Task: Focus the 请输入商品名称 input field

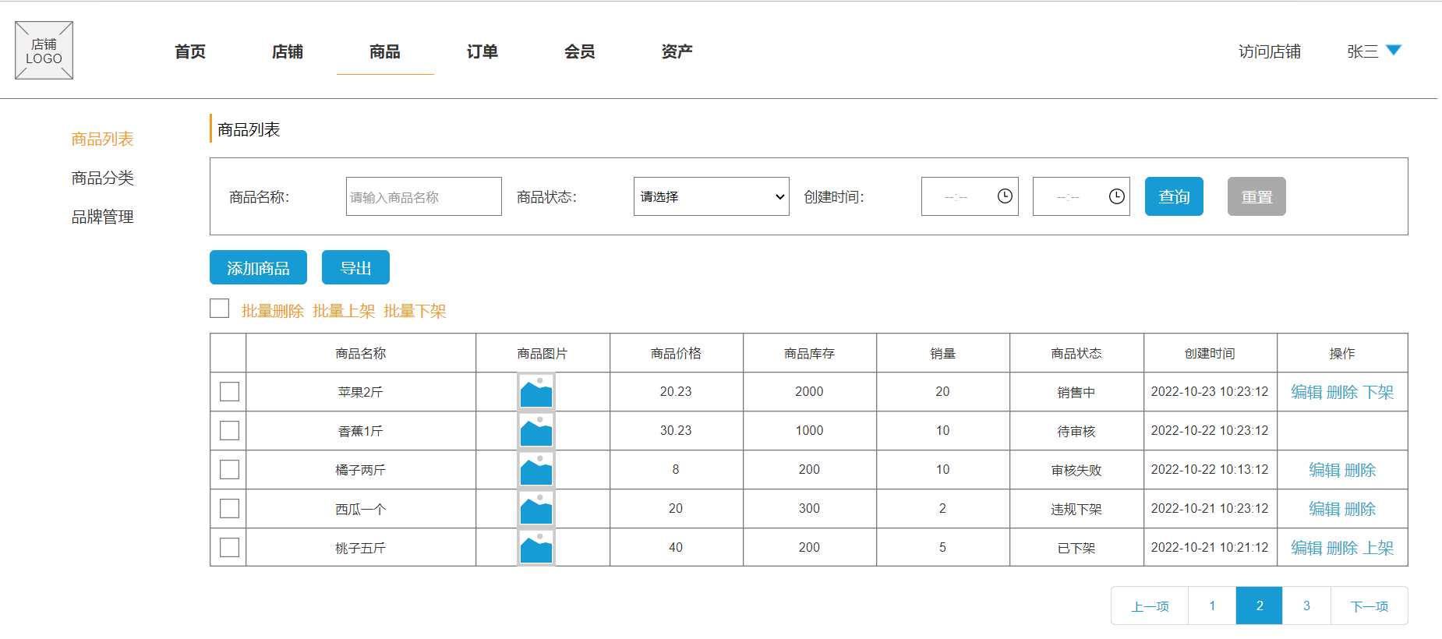Action: click(x=424, y=196)
